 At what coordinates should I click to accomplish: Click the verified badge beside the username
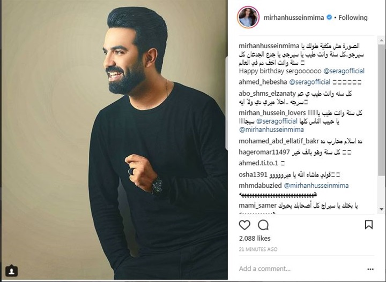click(x=329, y=18)
